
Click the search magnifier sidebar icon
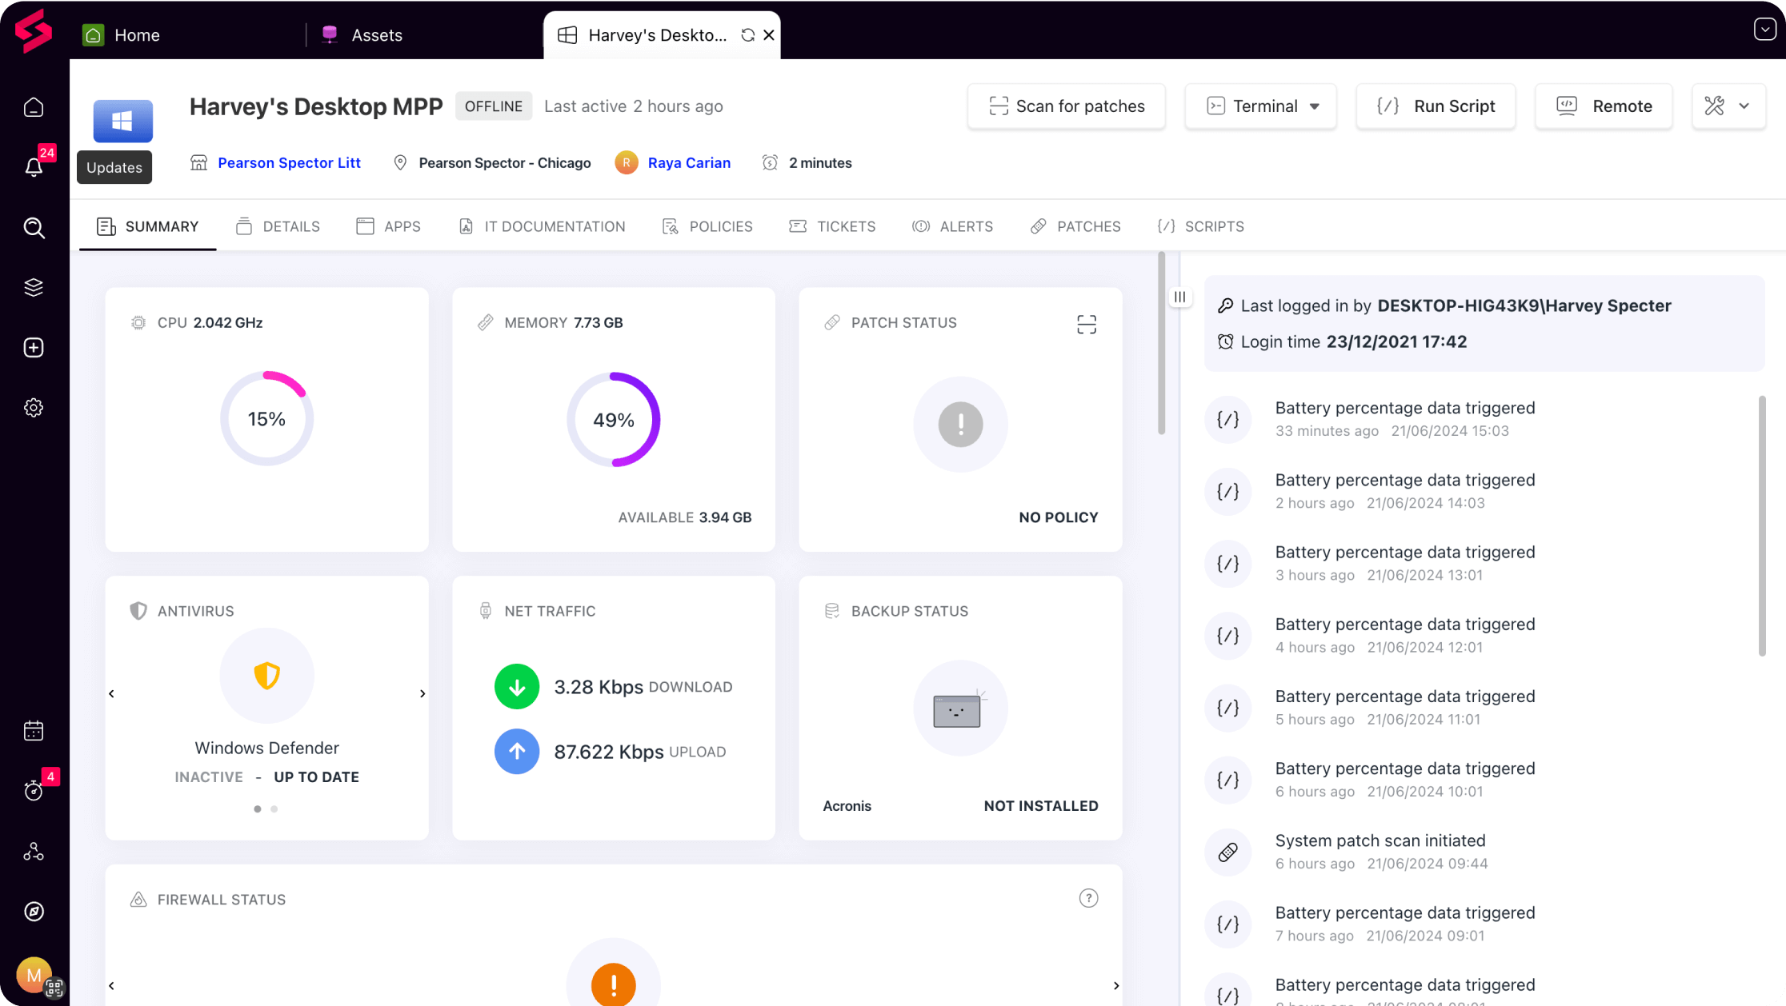coord(34,228)
